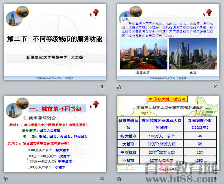Click the round skyscraper photo on slide 3

(x=14, y=111)
